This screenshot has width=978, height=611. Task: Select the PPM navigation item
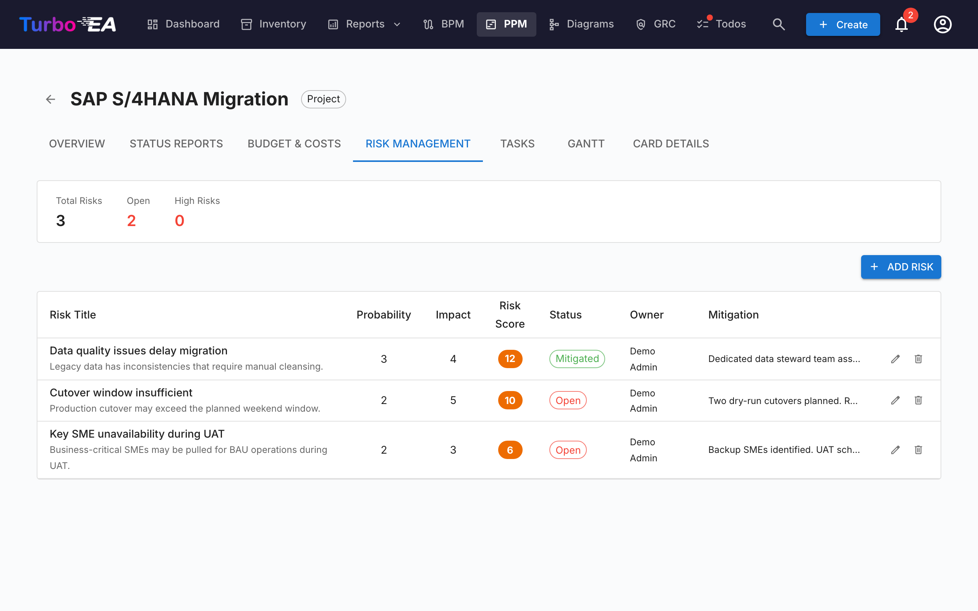tap(506, 24)
